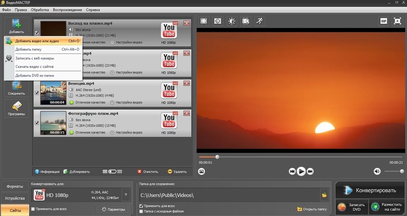
Task: Click the Дублировать button
Action: [x=77, y=172]
